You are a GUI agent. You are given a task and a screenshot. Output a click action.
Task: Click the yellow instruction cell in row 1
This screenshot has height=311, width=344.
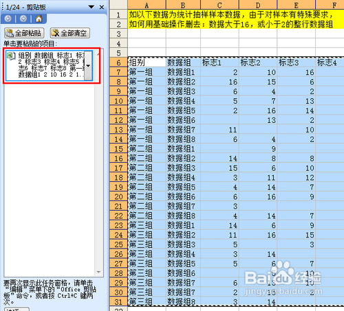coord(236,14)
